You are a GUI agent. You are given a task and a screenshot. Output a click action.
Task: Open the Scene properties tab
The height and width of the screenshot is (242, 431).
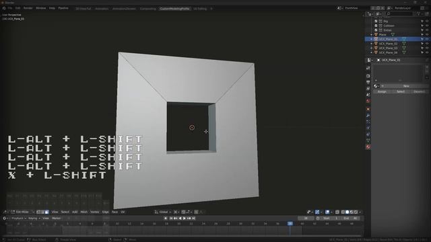tap(368, 95)
